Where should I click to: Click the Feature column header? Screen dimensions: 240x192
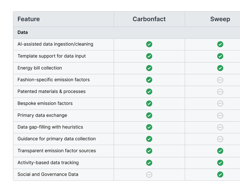tap(29, 19)
